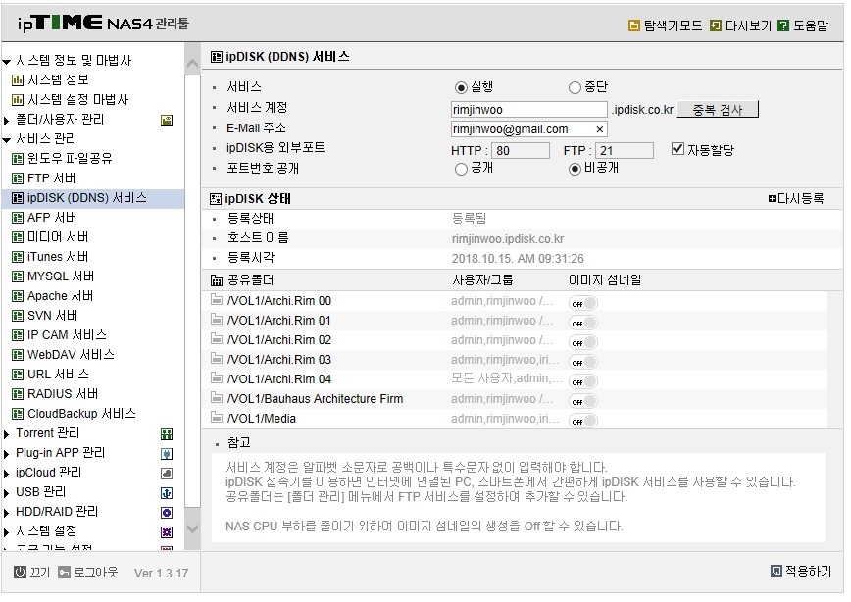Viewport: 851px width, 602px height.
Task: Click the 탐색기모드 icon in header
Action: tap(633, 25)
